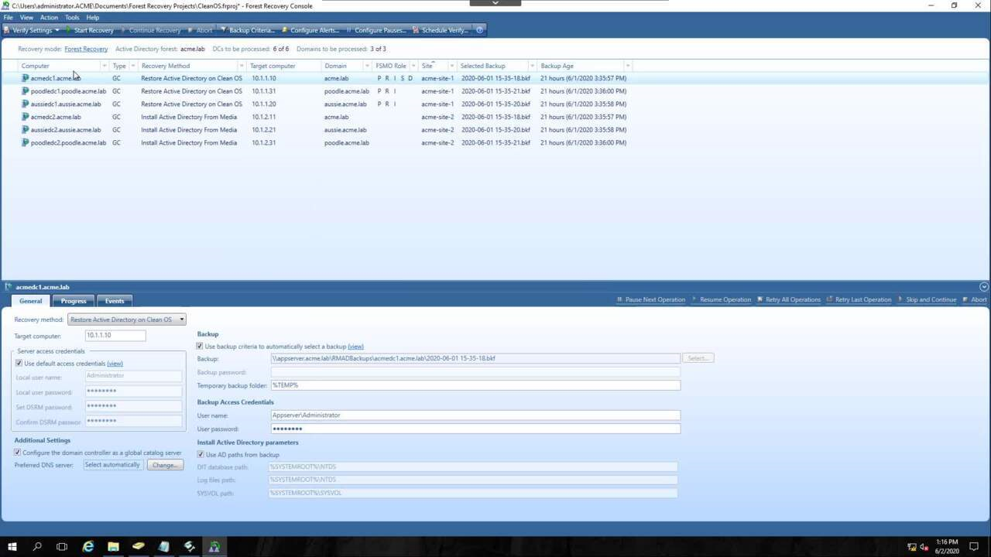991x557 pixels.
Task: Click the aussiedc2.aussie.acme.lab server icon
Action: click(26, 130)
